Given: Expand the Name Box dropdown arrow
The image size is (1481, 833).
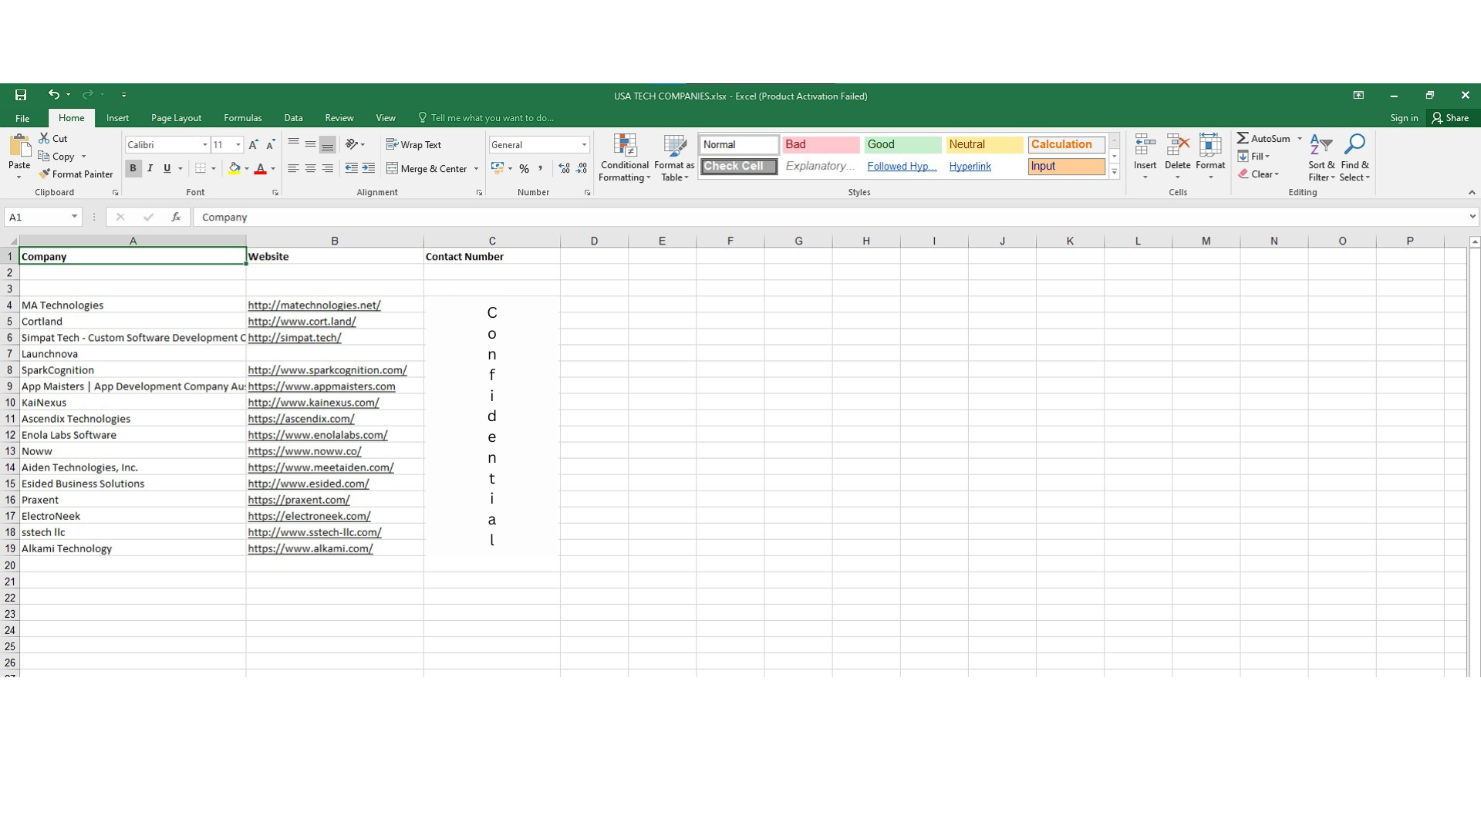Looking at the screenshot, I should pyautogui.click(x=74, y=218).
